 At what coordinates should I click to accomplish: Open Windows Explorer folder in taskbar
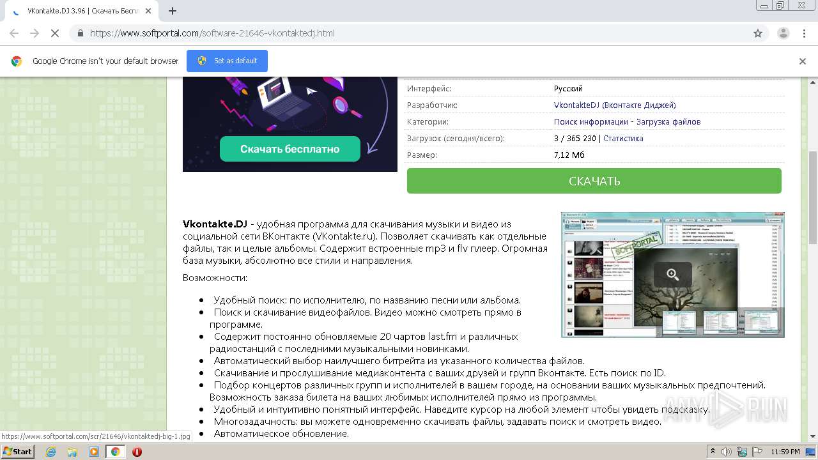click(72, 452)
